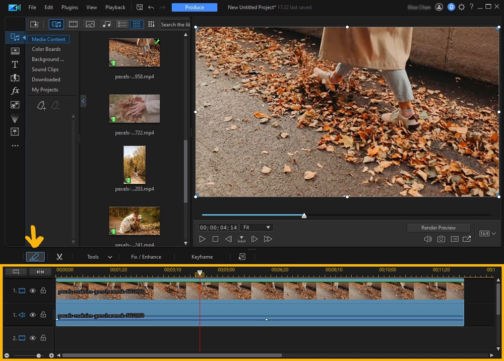The width and height of the screenshot is (504, 361).
Task: Lock audio track 1
Action: 43,315
